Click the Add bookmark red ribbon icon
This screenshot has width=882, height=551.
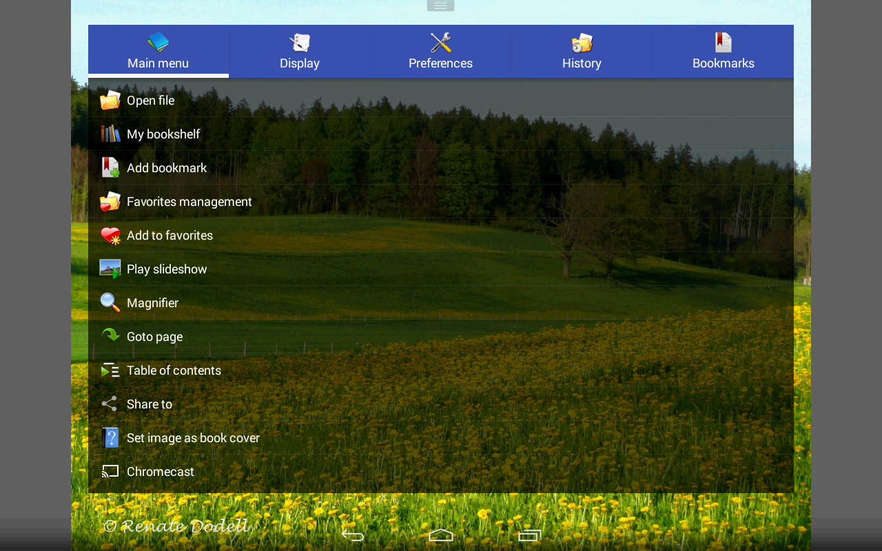coord(110,167)
